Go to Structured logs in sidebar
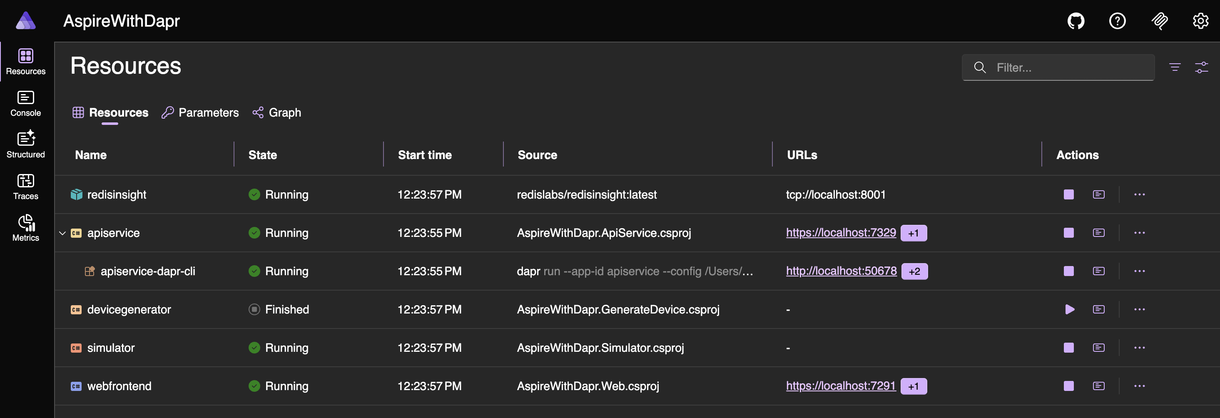Image resolution: width=1220 pixels, height=418 pixels. coord(25,145)
